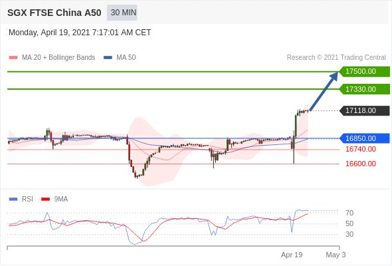Click the RSI 70 level axis label

pyautogui.click(x=349, y=213)
